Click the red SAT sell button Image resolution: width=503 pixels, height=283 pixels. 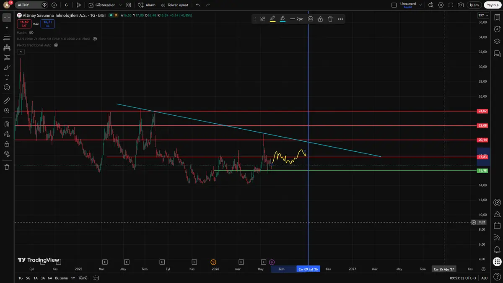click(x=24, y=23)
